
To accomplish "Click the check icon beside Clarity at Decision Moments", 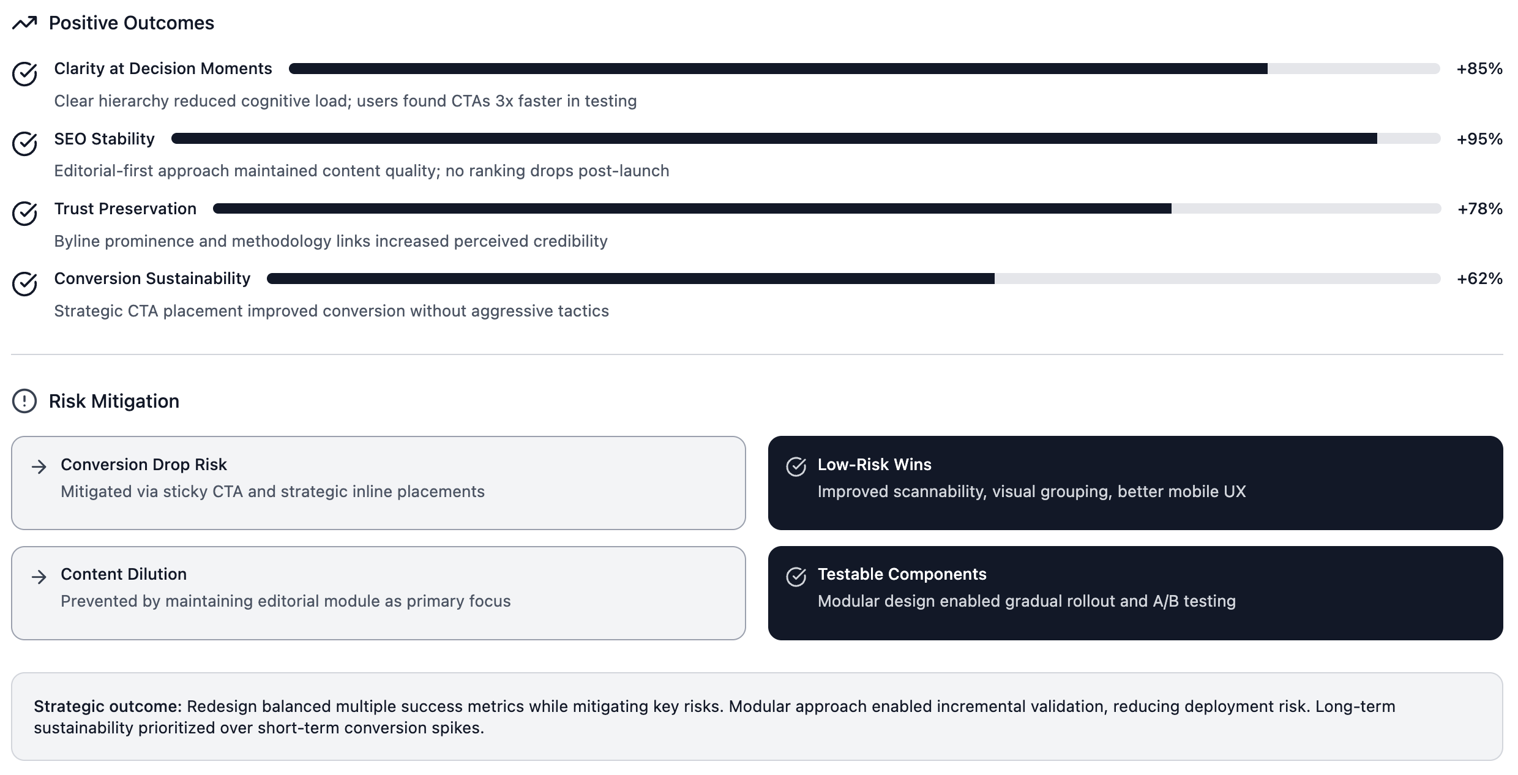I will pos(25,74).
